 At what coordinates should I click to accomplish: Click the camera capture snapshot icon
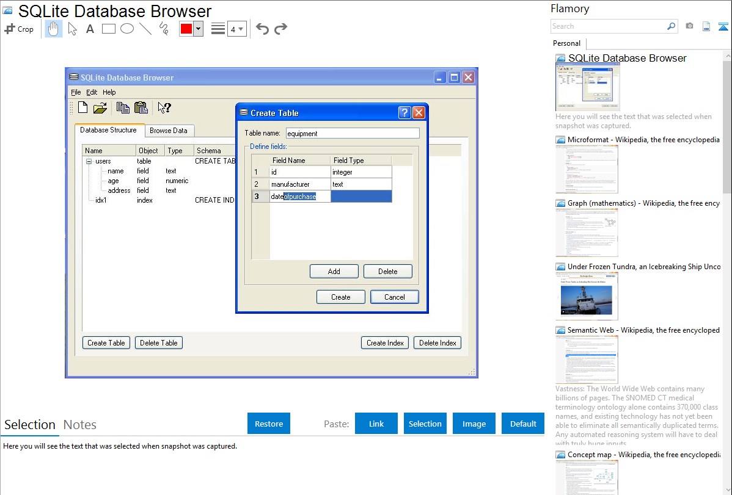pos(689,26)
